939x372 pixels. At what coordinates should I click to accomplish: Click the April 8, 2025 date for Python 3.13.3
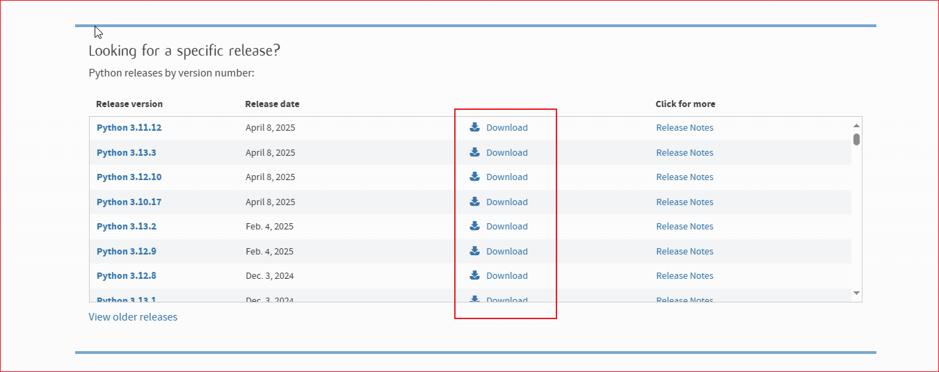271,153
